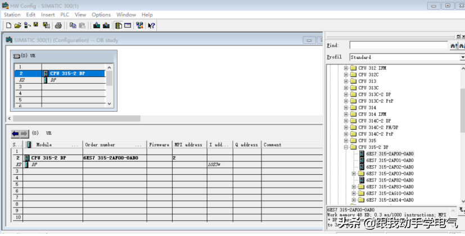Open the Help menu

(147, 15)
